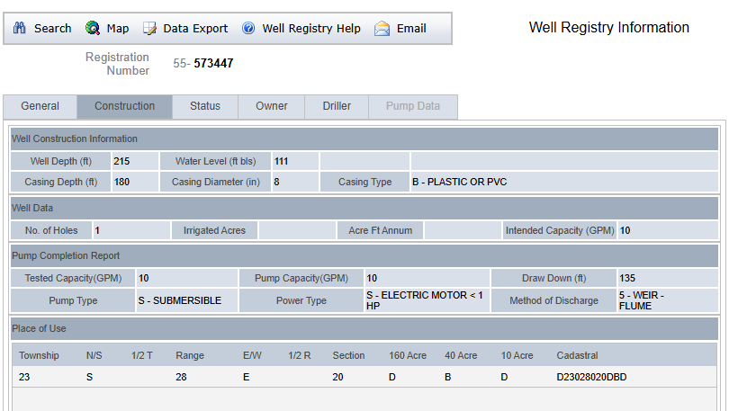Screen dimensions: 729x411
Task: Open the Status tab
Action: point(205,106)
